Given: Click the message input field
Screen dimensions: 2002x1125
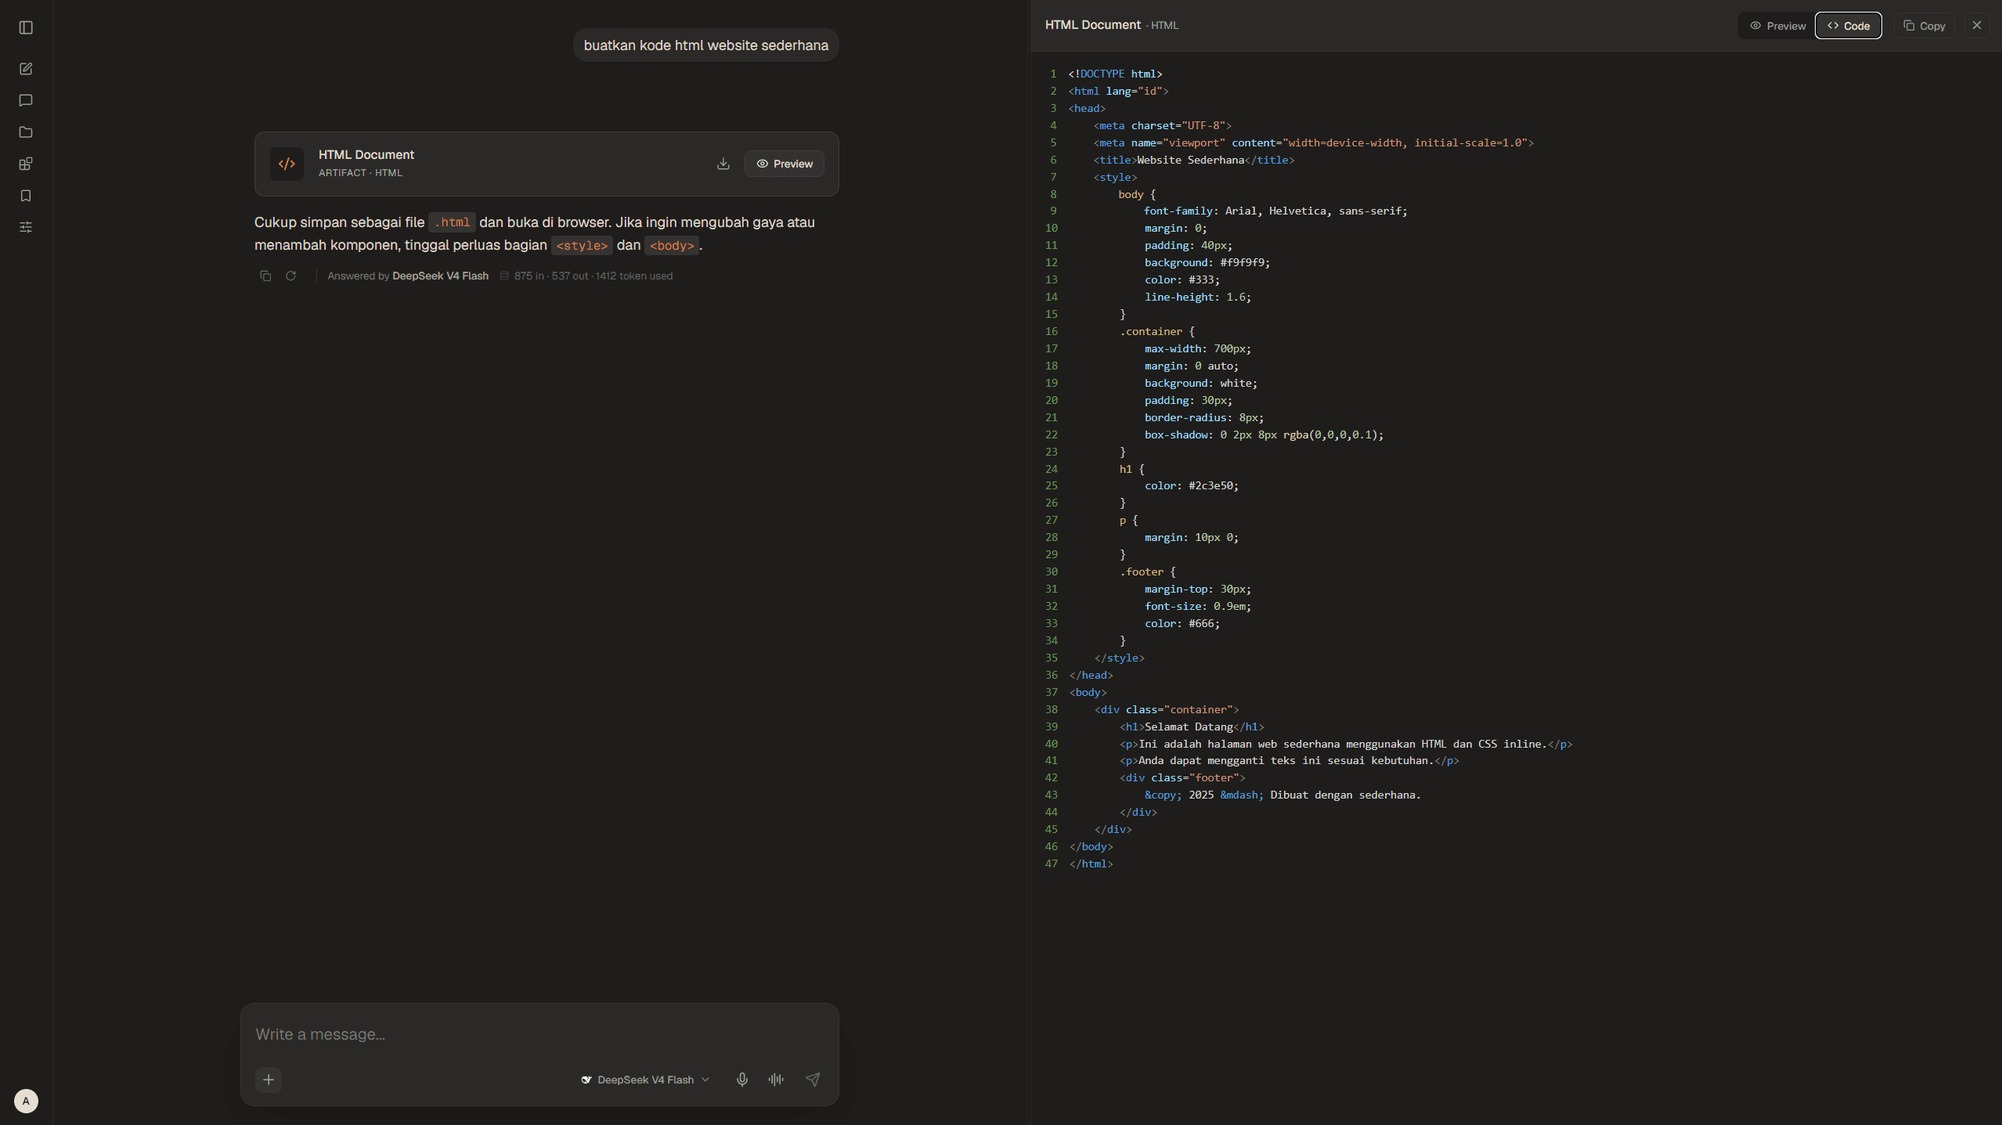Looking at the screenshot, I should (x=539, y=1034).
